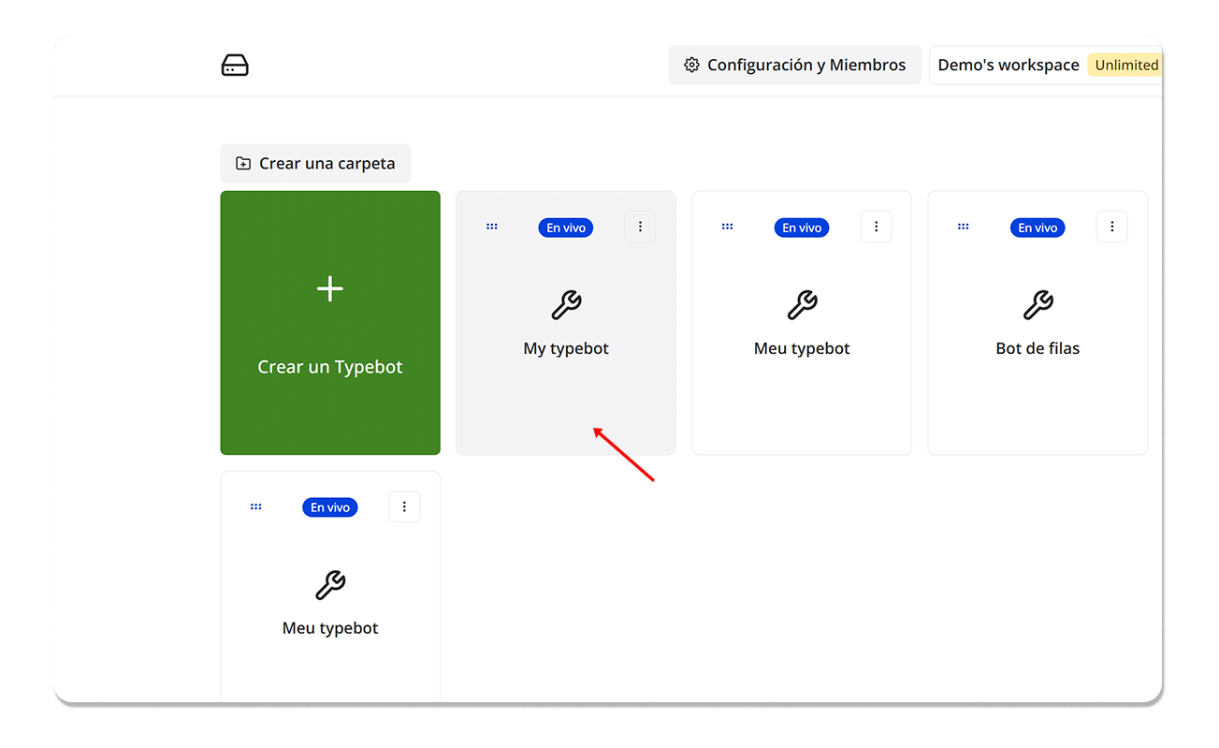Viewport: 1219px width, 748px height.
Task: Click the plus icon on the green card
Action: (330, 289)
